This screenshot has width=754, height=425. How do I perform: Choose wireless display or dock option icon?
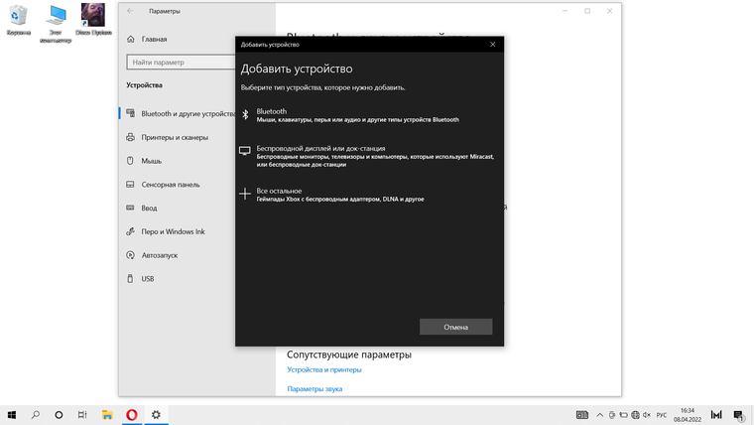point(245,151)
